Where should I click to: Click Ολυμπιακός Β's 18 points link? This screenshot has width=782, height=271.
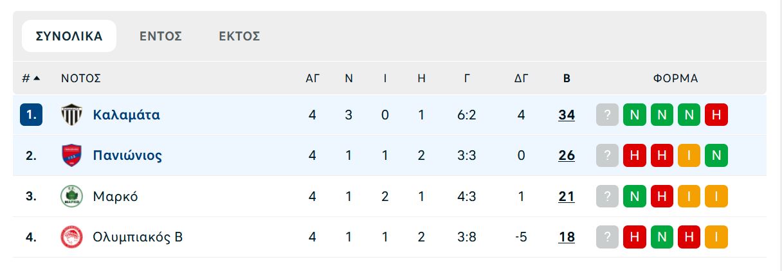pos(567,237)
